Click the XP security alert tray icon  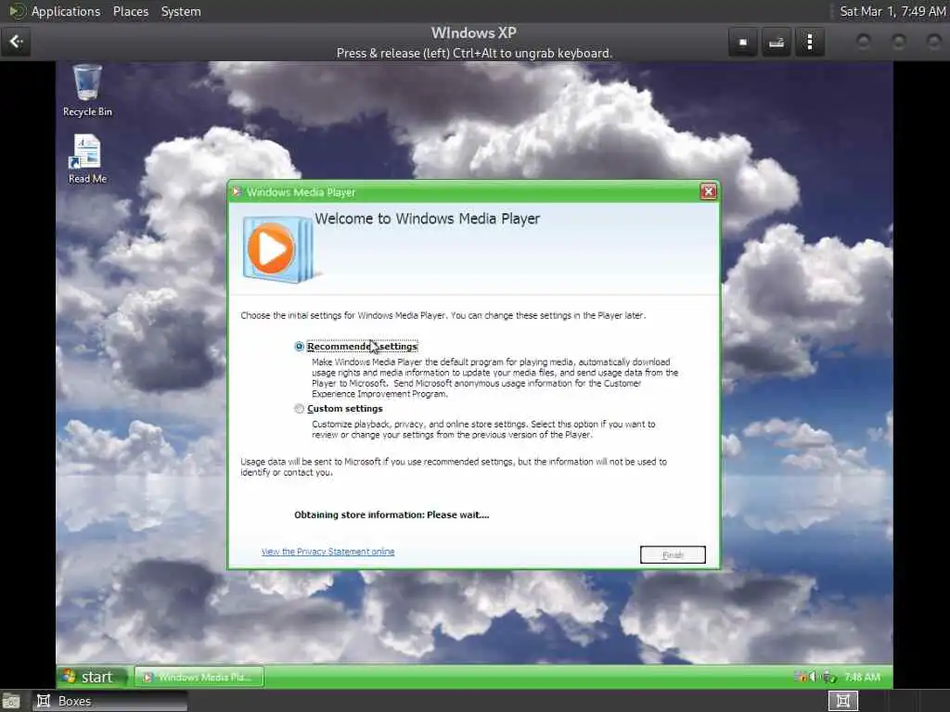click(x=801, y=676)
